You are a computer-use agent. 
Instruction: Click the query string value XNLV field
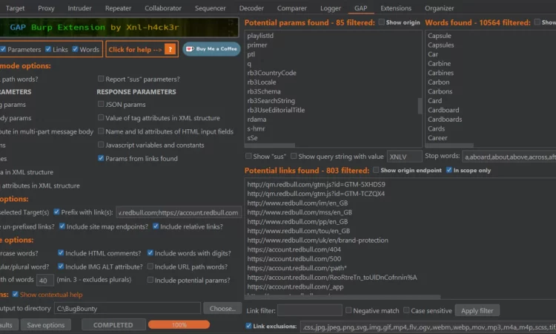[x=404, y=157]
